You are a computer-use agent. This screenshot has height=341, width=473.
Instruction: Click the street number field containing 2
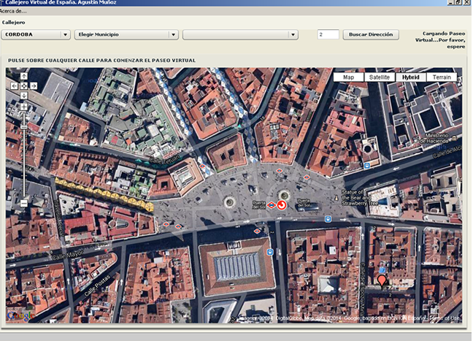(328, 34)
